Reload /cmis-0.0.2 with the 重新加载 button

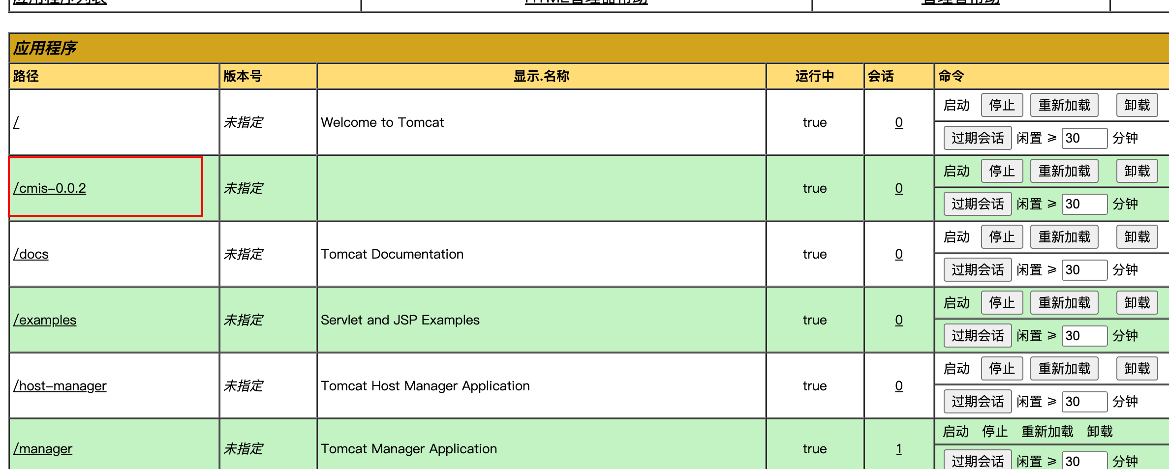pyautogui.click(x=1065, y=171)
